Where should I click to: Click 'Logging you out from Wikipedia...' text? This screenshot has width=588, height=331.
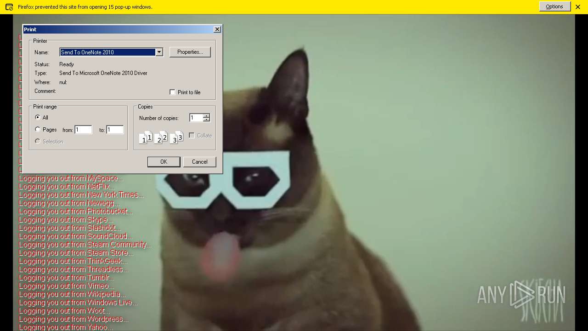pyautogui.click(x=72, y=294)
